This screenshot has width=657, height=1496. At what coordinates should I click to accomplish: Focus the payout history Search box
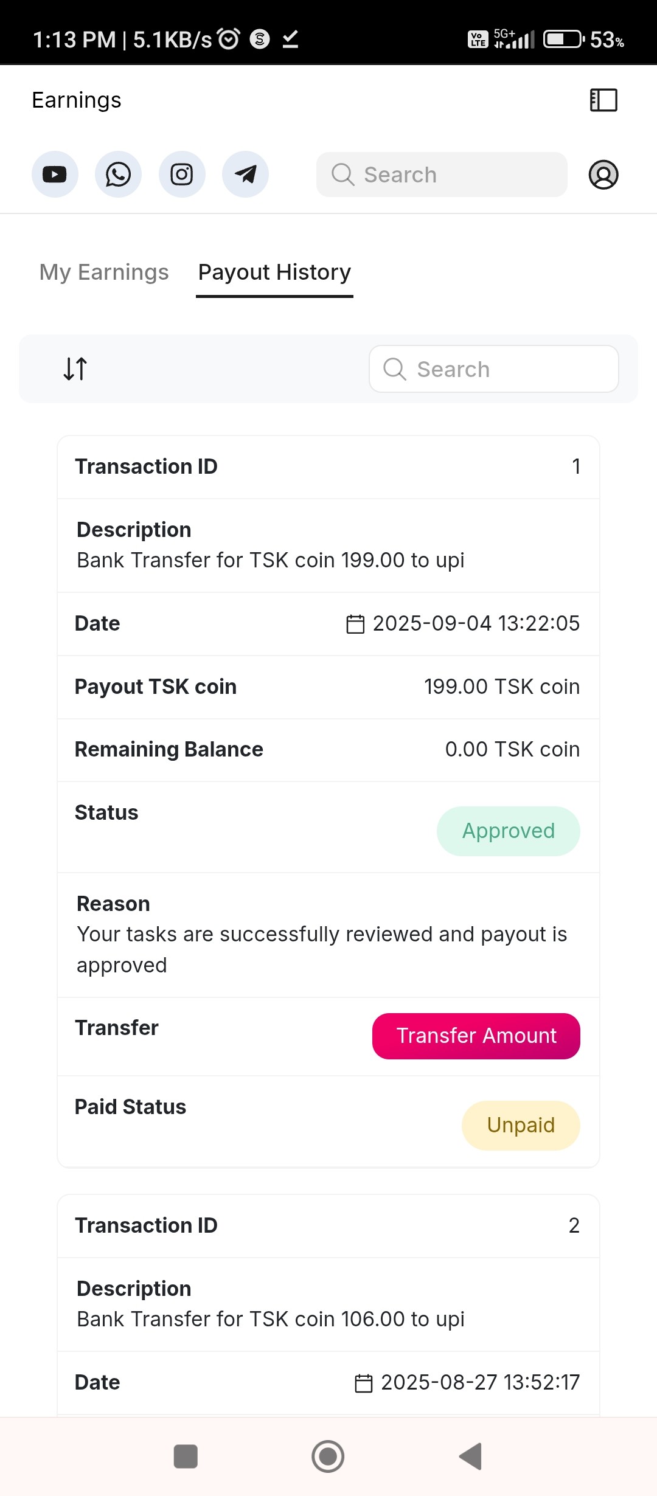point(494,369)
